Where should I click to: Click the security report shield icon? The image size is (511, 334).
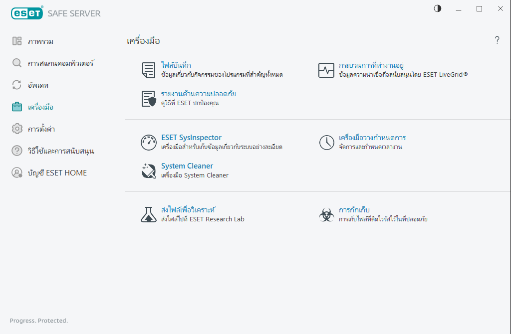(148, 99)
